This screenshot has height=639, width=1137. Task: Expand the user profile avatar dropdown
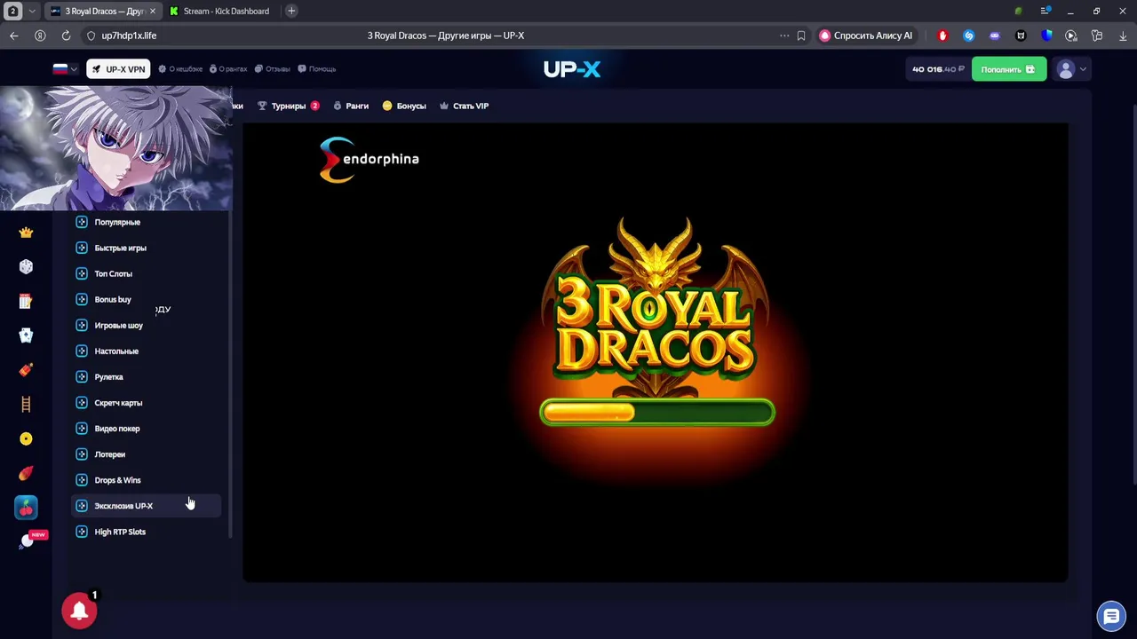click(x=1071, y=69)
